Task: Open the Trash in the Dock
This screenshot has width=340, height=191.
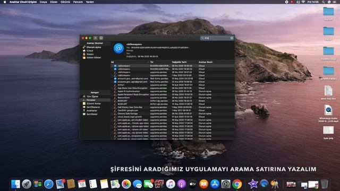Action: click(x=325, y=184)
